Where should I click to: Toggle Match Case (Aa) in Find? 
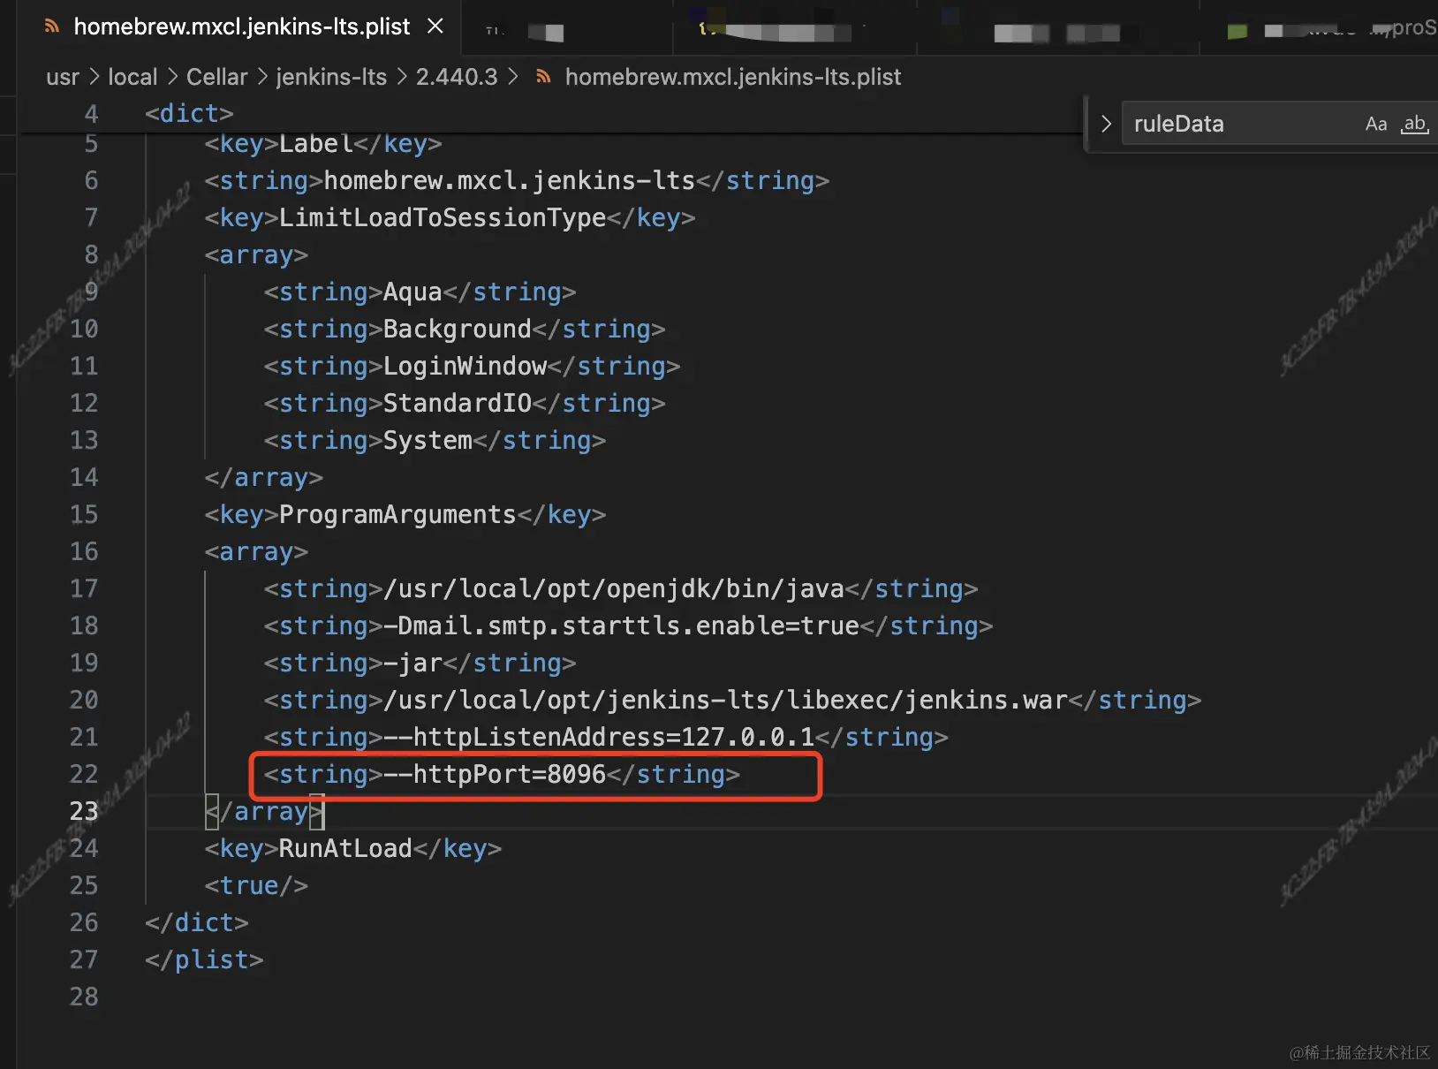pyautogui.click(x=1375, y=124)
